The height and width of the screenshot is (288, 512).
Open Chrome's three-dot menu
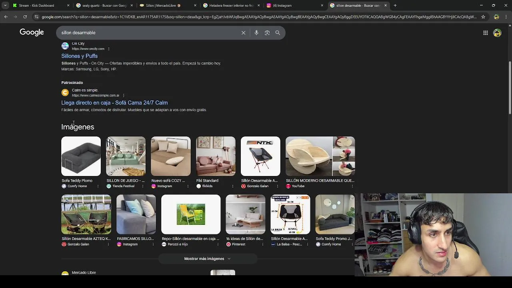[506, 17]
